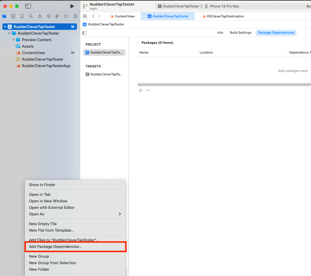Select RudderCleverTapTester under TARGETS
Viewport: 311px width, 276px height.
(104, 74)
